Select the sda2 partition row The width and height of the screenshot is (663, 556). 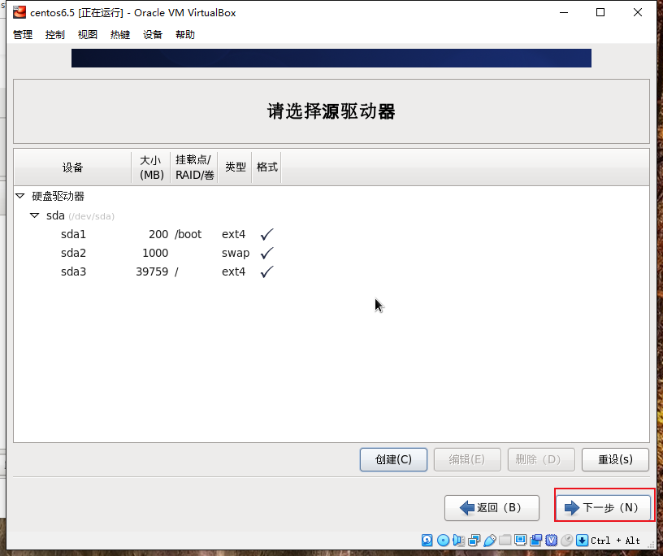click(x=73, y=253)
